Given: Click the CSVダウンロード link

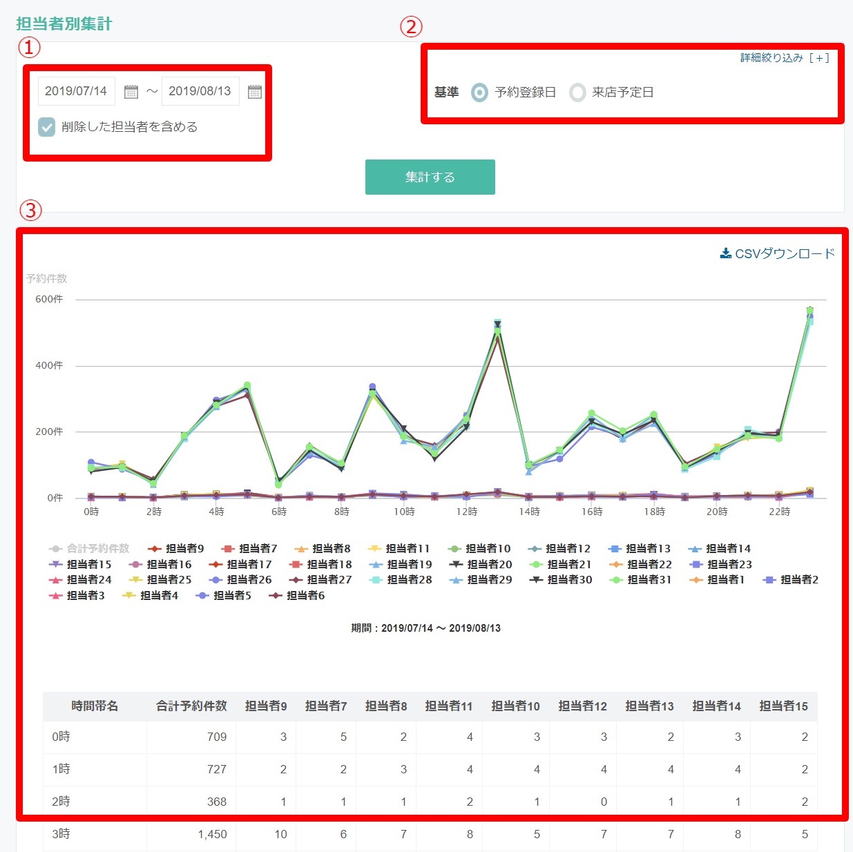Looking at the screenshot, I should click(778, 253).
